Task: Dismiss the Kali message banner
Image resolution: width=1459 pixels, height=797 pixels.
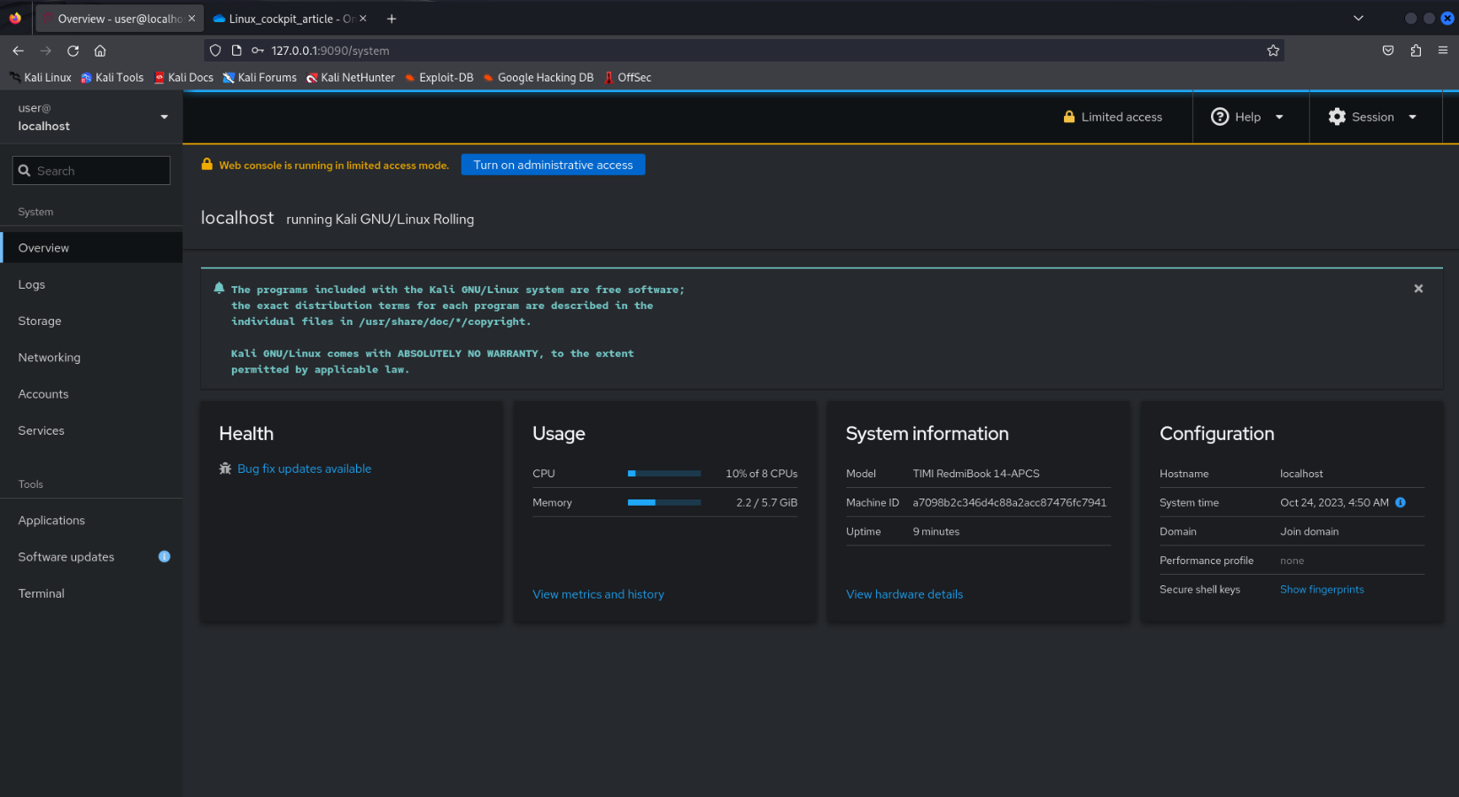Action: click(x=1418, y=289)
